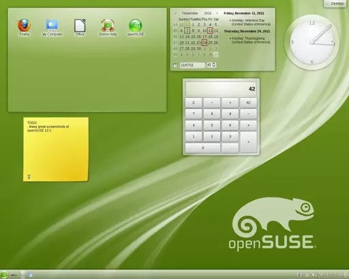This screenshot has width=349, height=279.
Task: Go to the next month in calendar
Action: (217, 14)
